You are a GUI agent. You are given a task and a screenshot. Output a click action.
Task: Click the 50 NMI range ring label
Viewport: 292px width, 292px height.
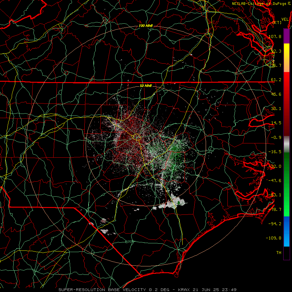pos(146,86)
